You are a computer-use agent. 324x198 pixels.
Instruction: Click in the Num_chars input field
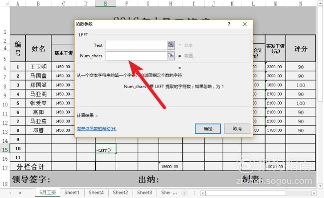(137, 56)
